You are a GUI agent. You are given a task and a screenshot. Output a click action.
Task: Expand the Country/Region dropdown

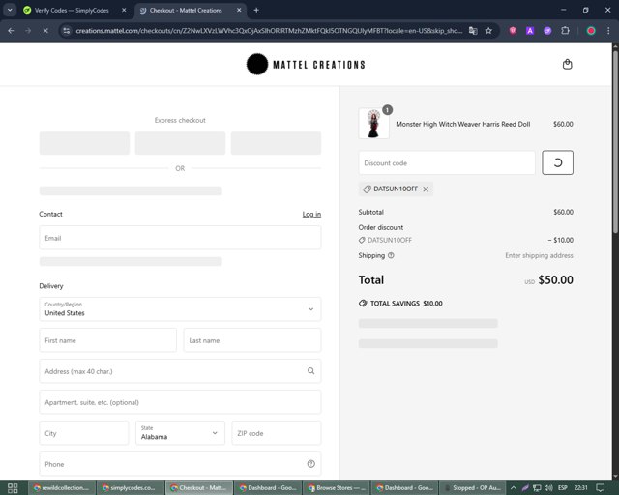pyautogui.click(x=180, y=308)
